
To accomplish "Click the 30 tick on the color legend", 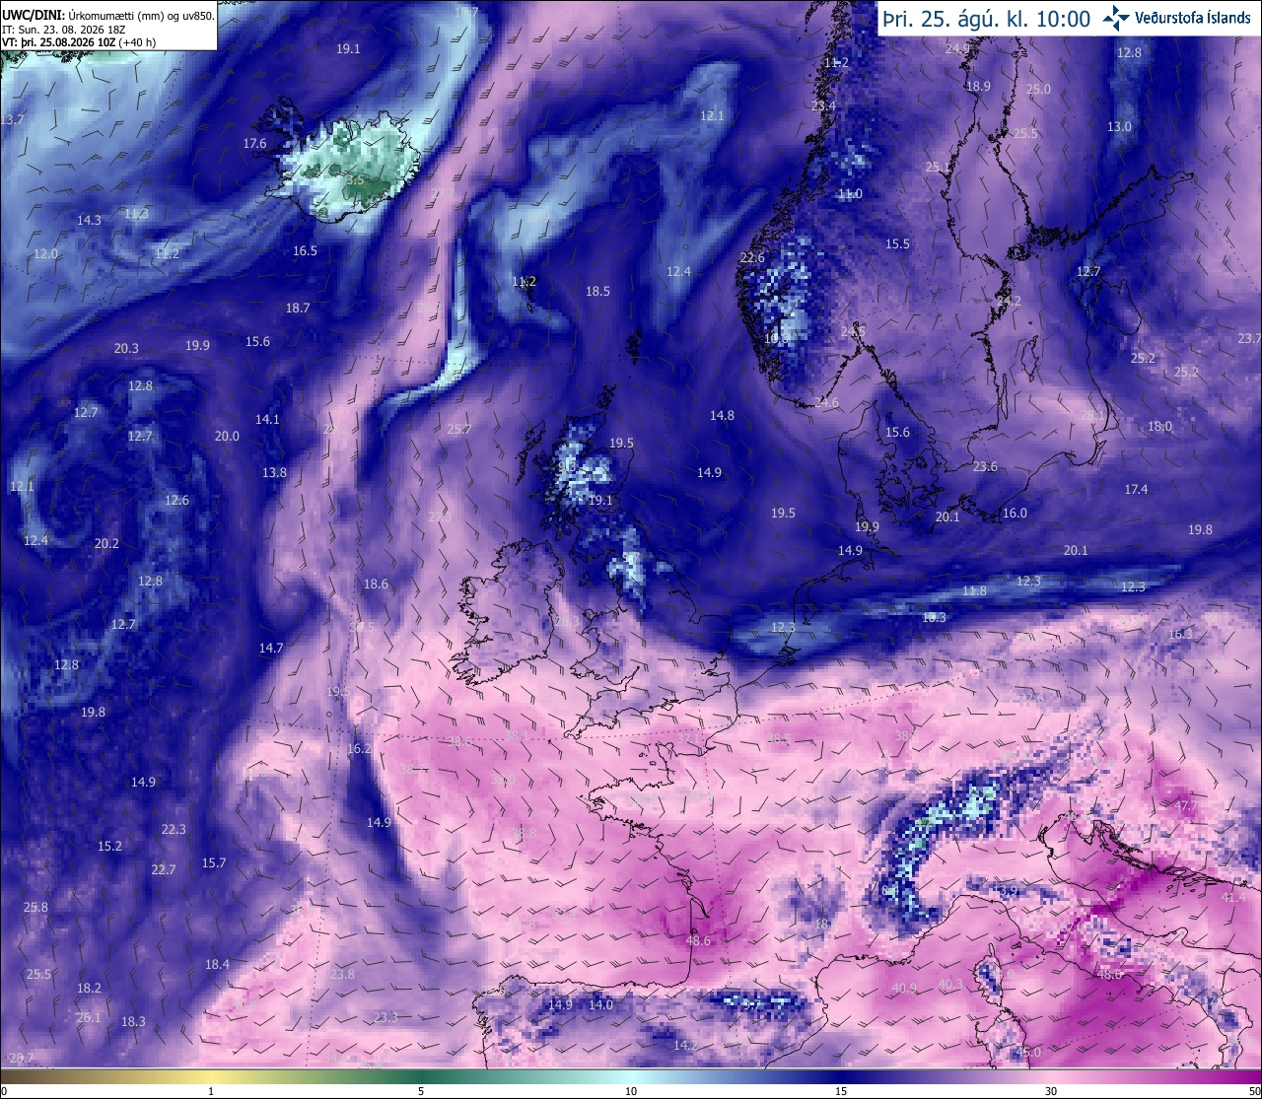I will (x=1051, y=1091).
